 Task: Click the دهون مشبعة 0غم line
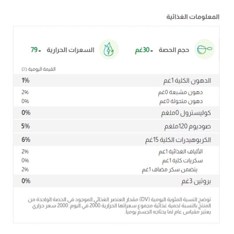[180, 92]
